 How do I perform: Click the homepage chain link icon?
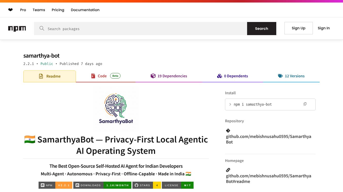pyautogui.click(x=228, y=170)
